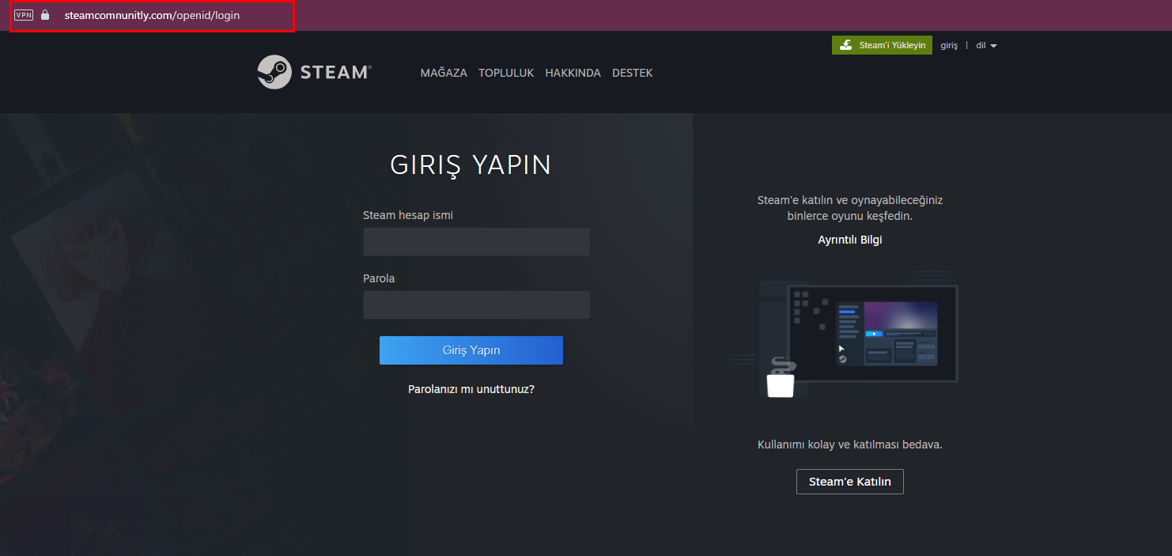Open the DESTEK menu

pyautogui.click(x=633, y=73)
